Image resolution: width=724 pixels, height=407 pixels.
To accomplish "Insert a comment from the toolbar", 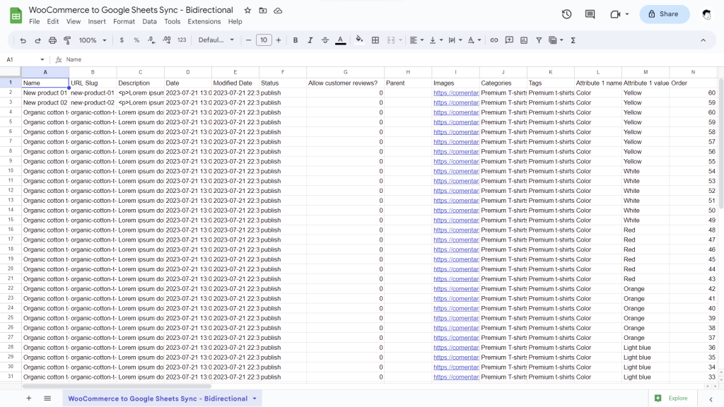I will [x=509, y=40].
